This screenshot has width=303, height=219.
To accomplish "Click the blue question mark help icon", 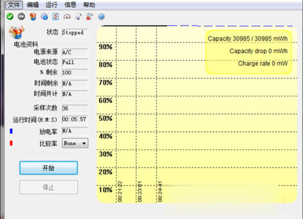I will [x=101, y=16].
